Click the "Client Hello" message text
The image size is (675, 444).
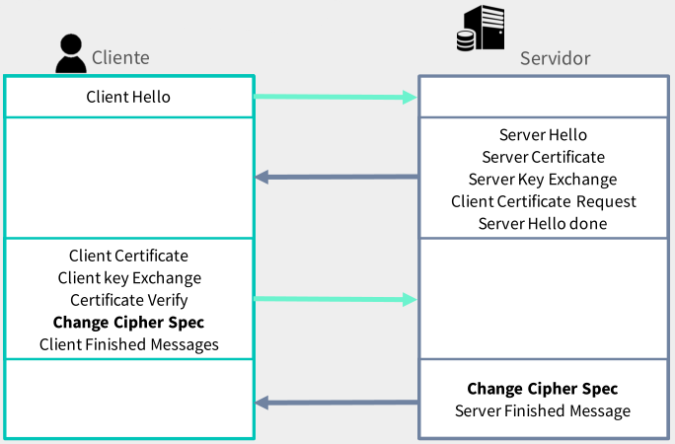[128, 97]
